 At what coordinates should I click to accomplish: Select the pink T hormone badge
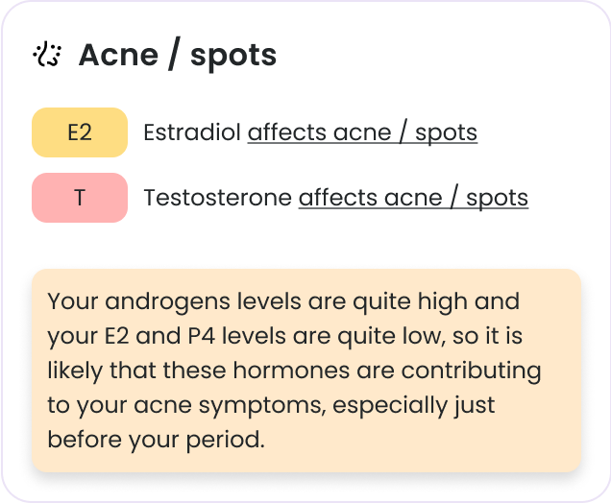pos(80,198)
